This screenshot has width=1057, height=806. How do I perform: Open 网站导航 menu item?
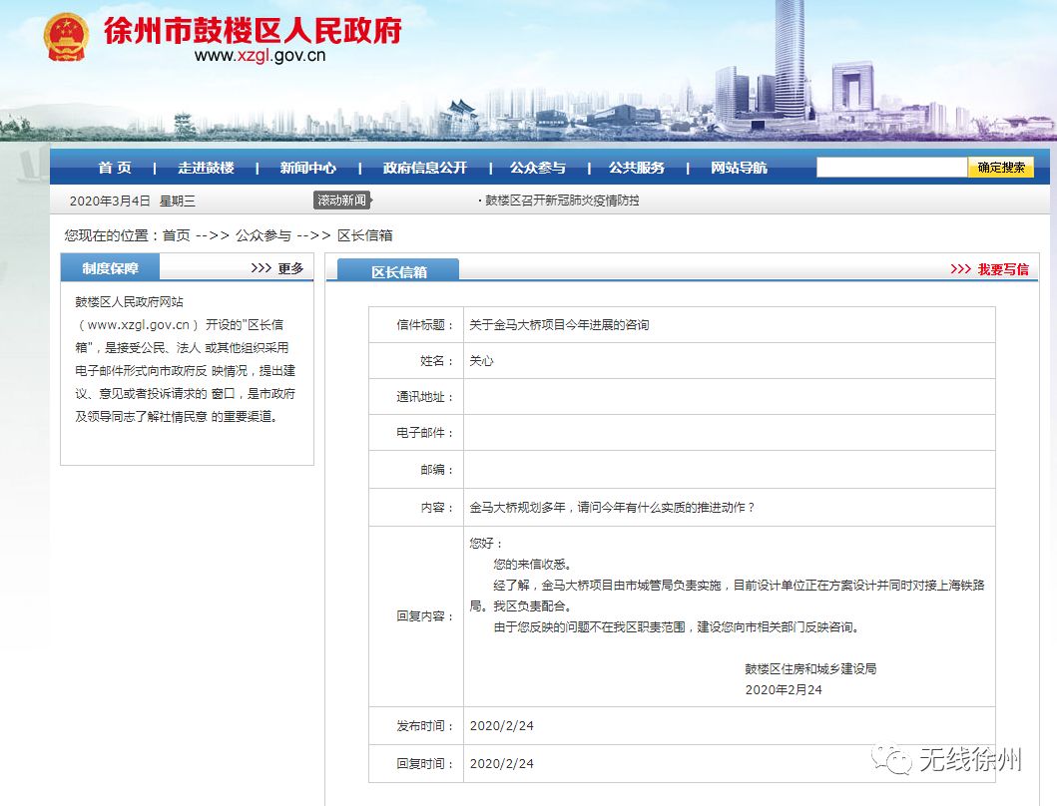(x=739, y=168)
